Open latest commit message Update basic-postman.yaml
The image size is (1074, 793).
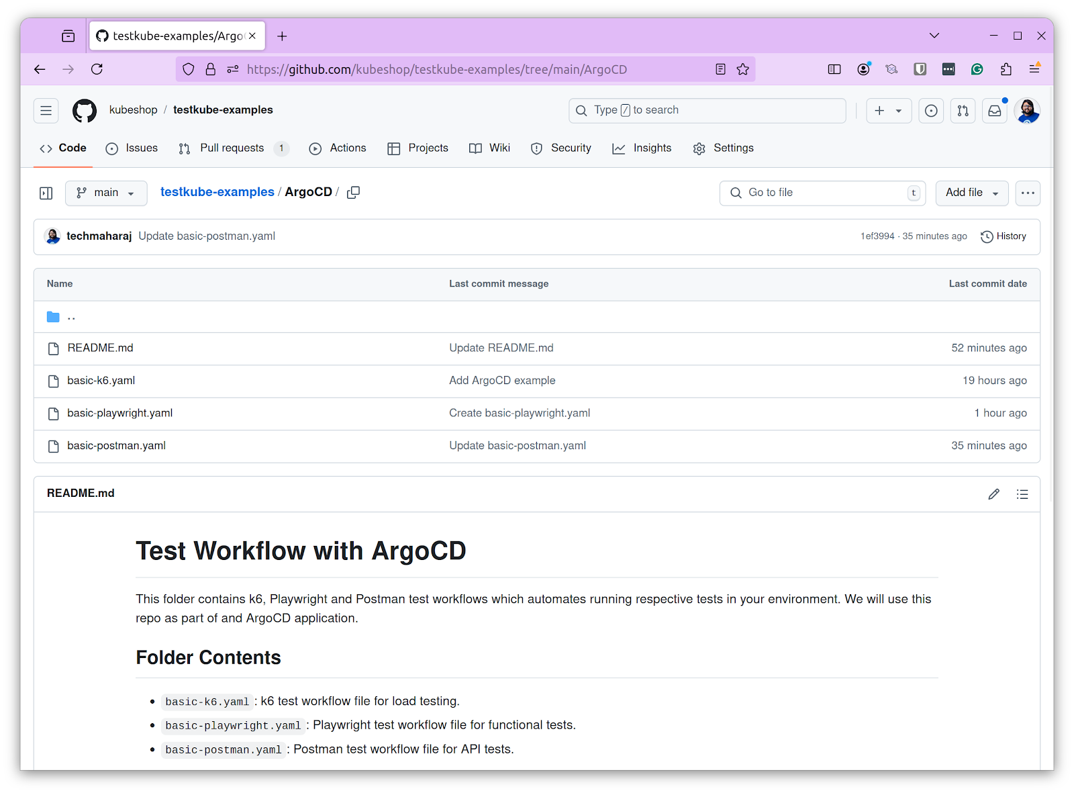(x=207, y=236)
